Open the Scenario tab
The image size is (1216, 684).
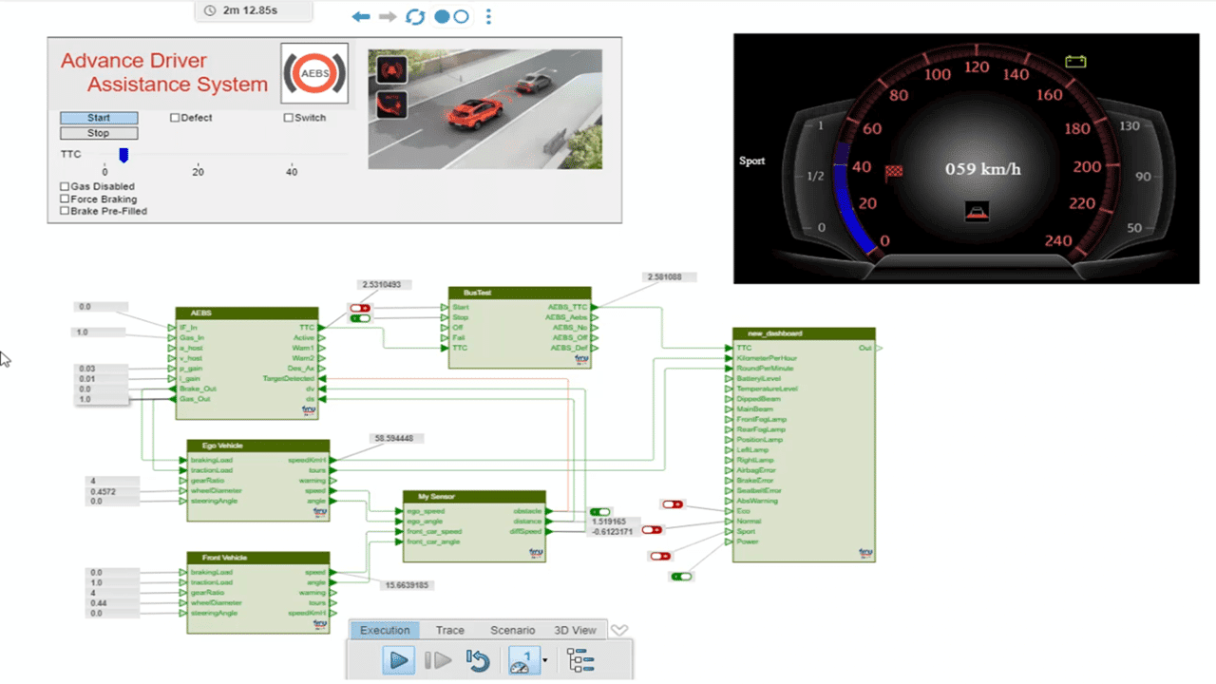pyautogui.click(x=512, y=630)
